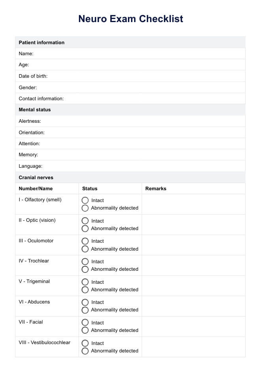Mark Abducens as Abnormality detected
The height and width of the screenshot is (369, 261).
tap(85, 310)
